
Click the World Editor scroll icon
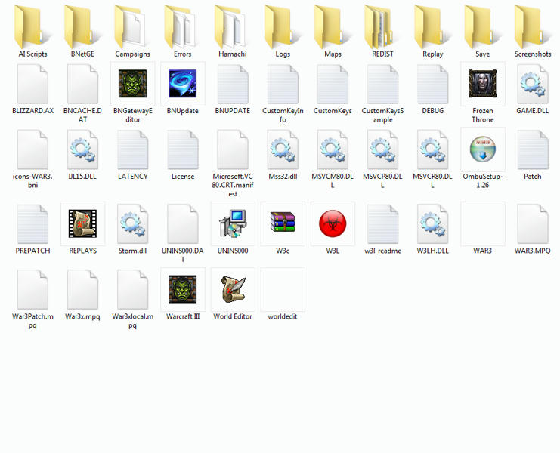coord(233,289)
